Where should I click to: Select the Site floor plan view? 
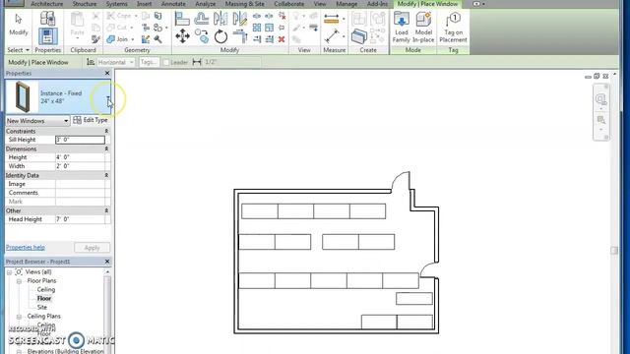[x=41, y=307]
